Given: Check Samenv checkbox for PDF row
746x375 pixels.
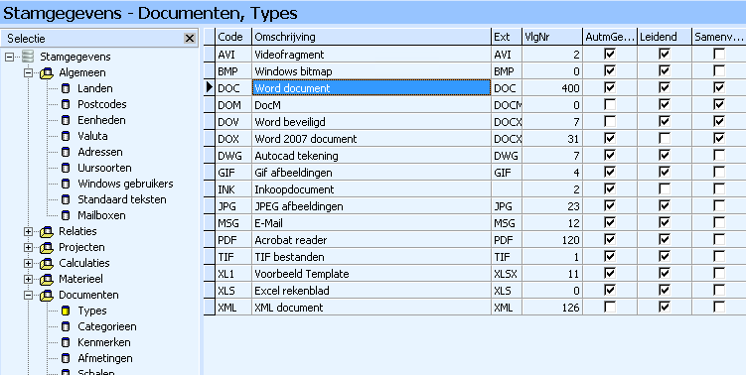Looking at the screenshot, I should click(719, 239).
